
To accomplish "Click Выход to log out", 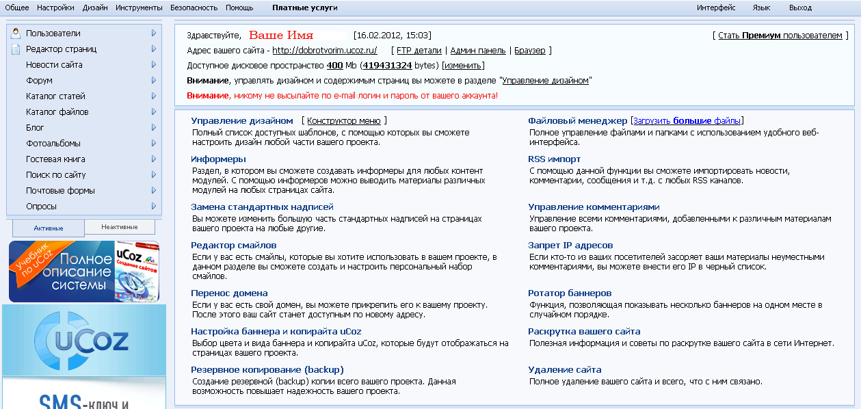I will pos(800,8).
